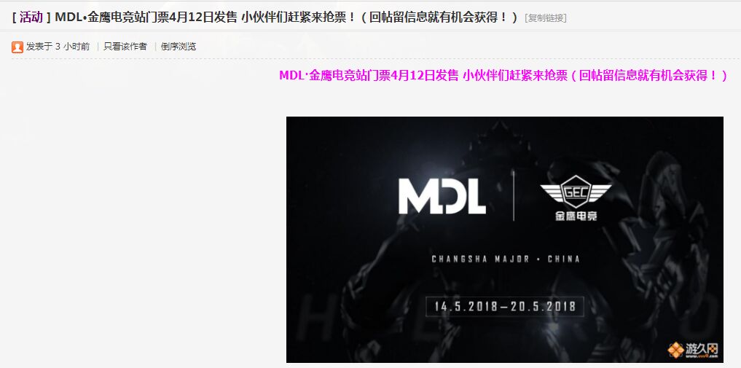The width and height of the screenshot is (741, 368).
Task: Open the 活动 category tag
Action: pos(31,17)
